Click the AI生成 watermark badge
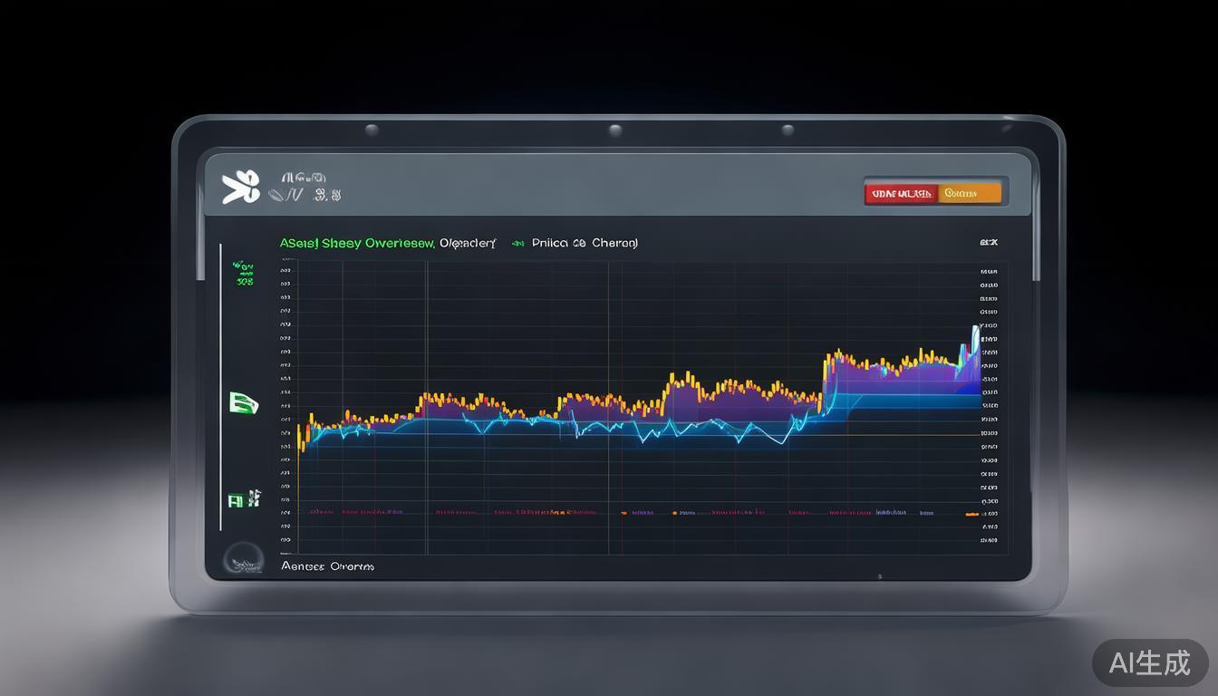The height and width of the screenshot is (696, 1218). (1149, 662)
